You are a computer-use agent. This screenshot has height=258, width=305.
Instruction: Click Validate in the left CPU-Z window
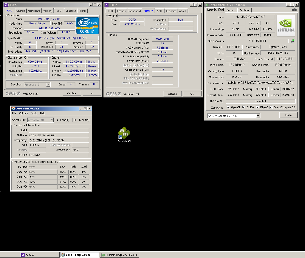(x=71, y=93)
